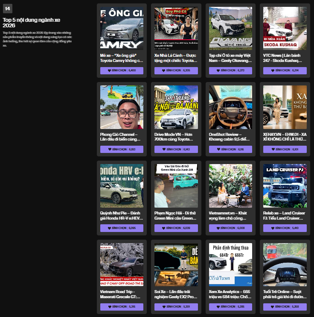Vote for Soi Xe Geely EX2 Pro entry
This screenshot has height=317, width=314.
(x=176, y=307)
